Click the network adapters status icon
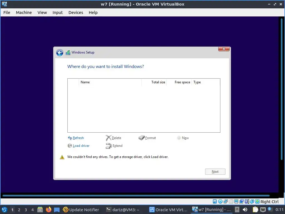Image resolution: width=285 pixels, height=214 pixels. pos(225,201)
